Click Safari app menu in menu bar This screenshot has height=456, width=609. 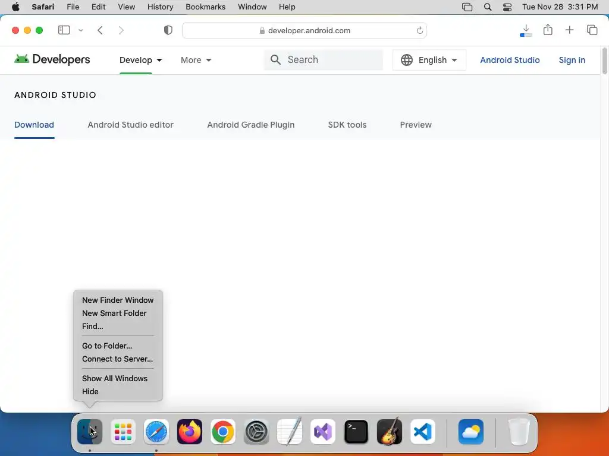point(43,7)
